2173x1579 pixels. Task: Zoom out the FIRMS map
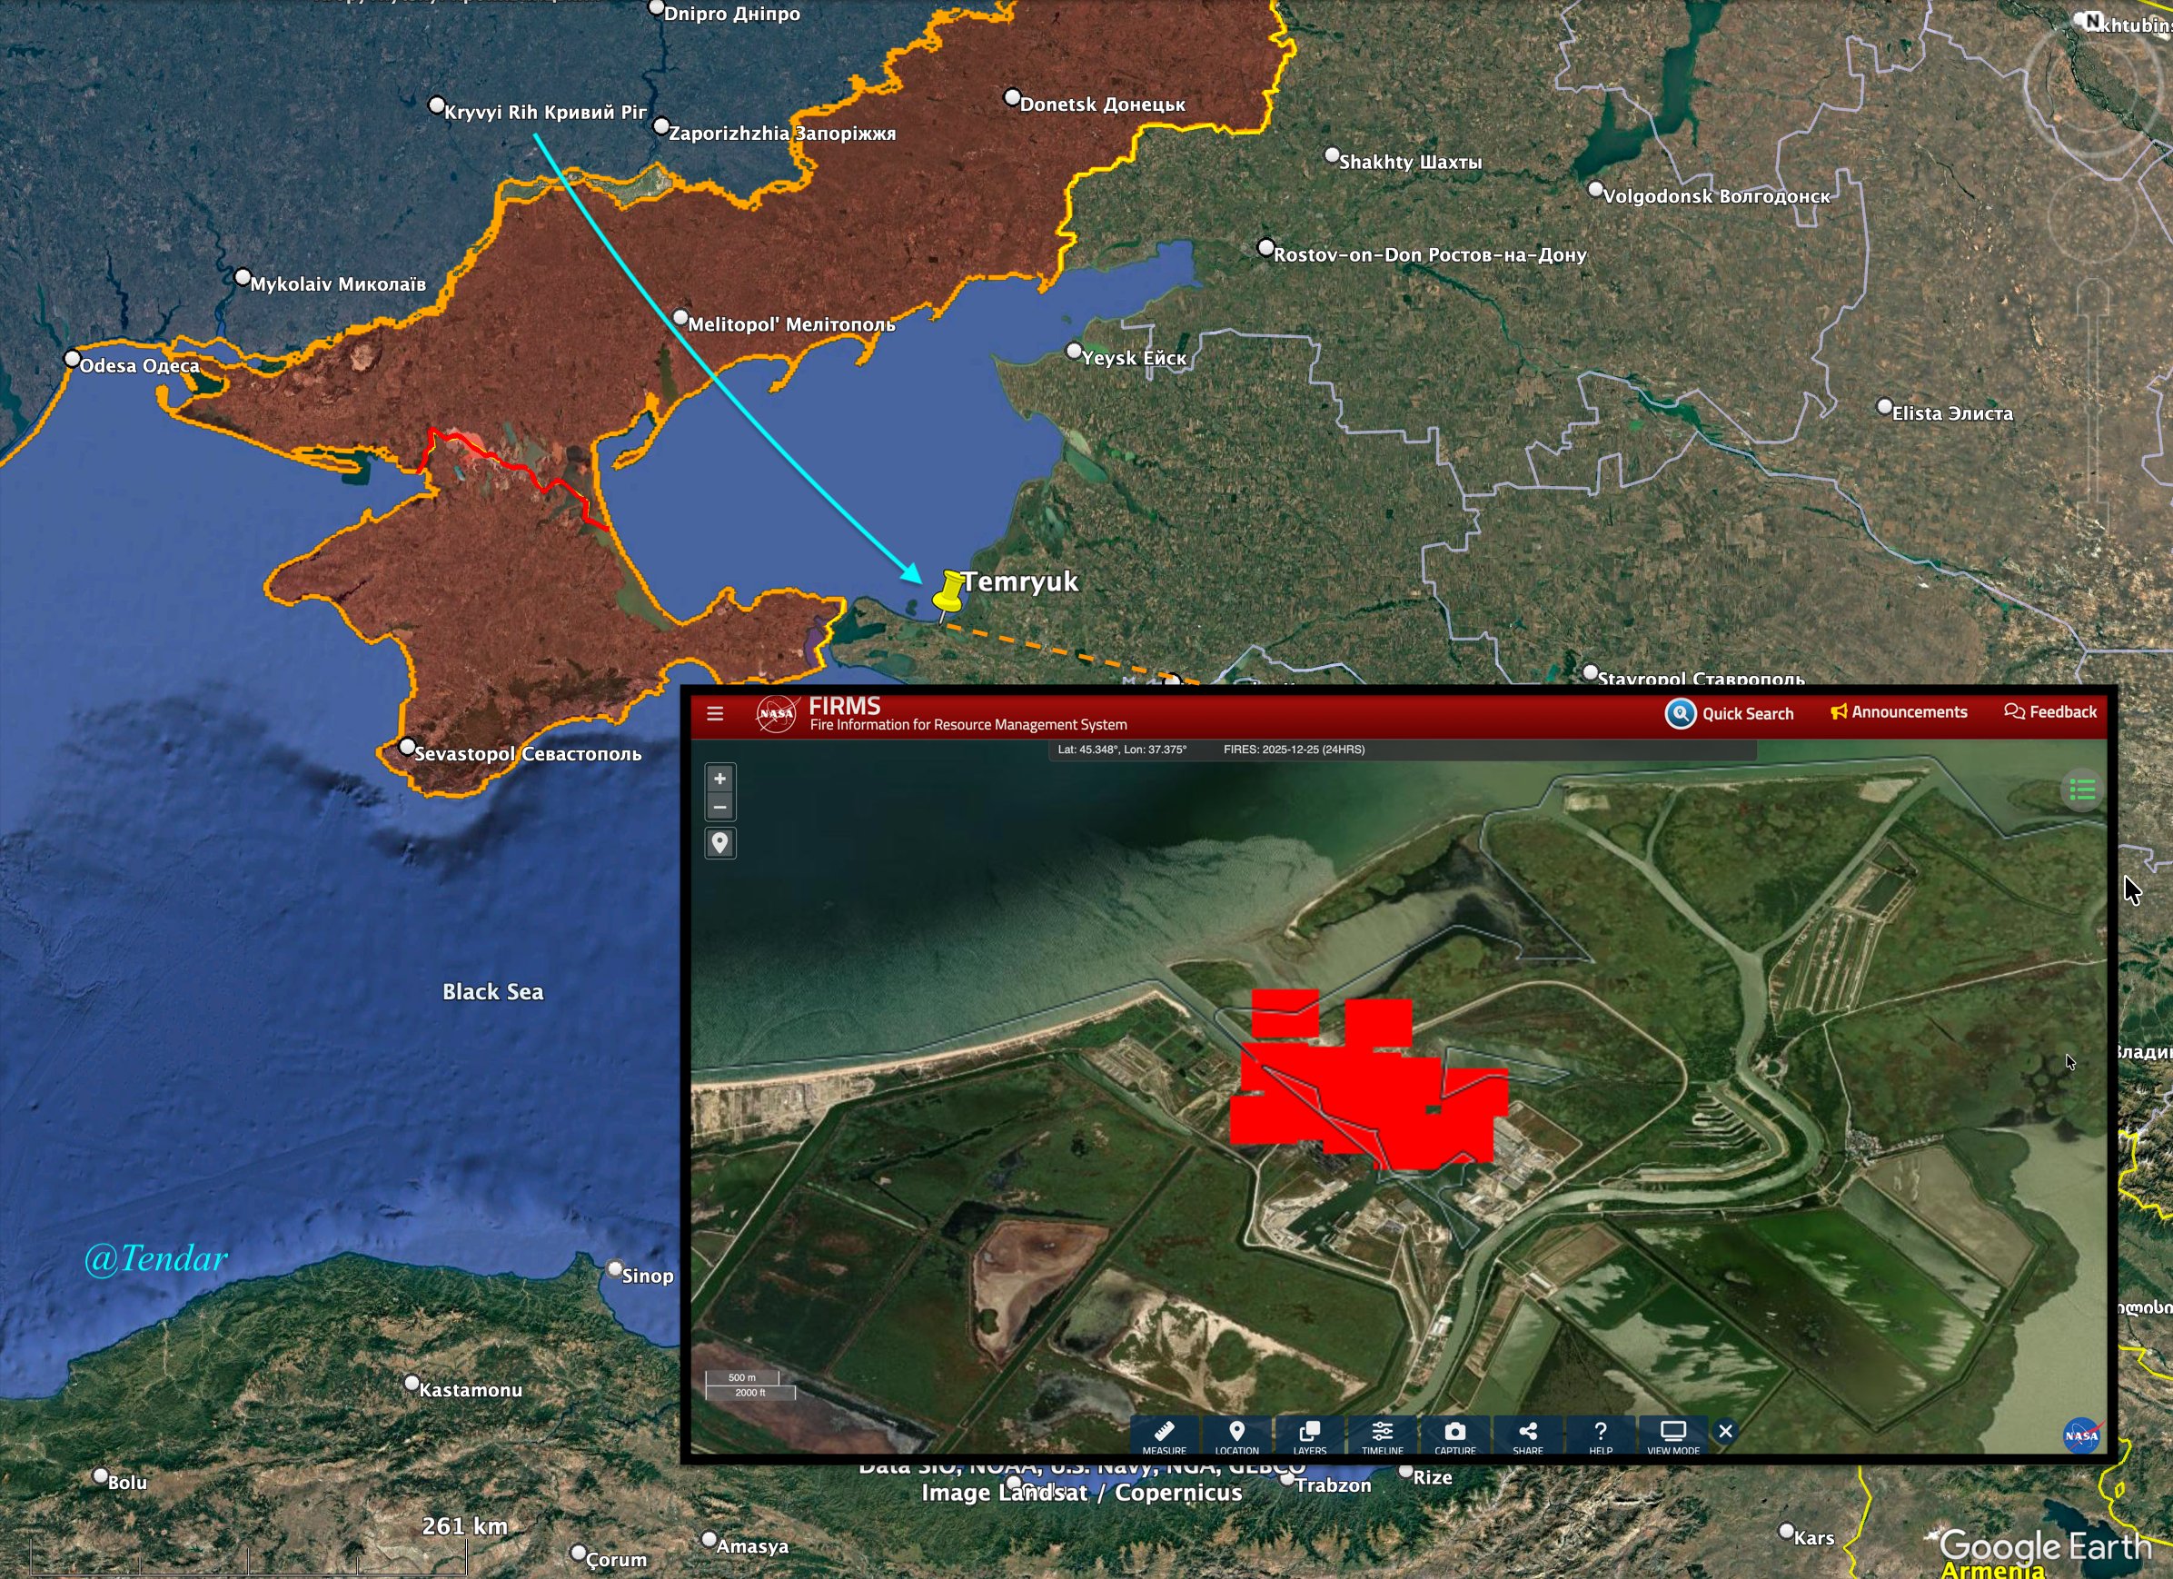pos(719,807)
